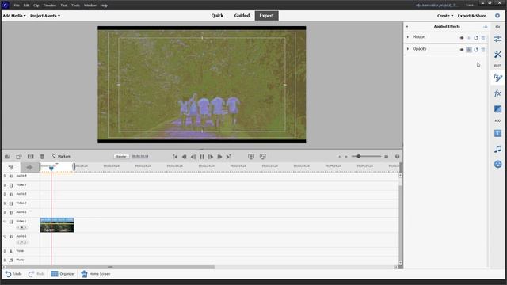This screenshot has width=507, height=285.
Task: Expand the Motion effect properties
Action: click(x=408, y=37)
